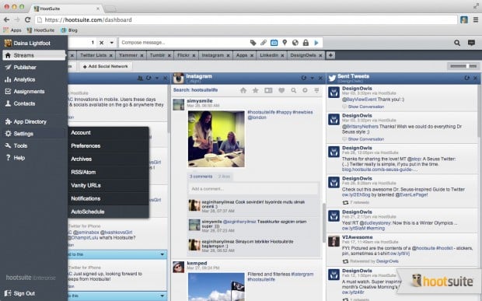This screenshot has height=301, width=482.
Task: Click Show Conversation under @BayViewEvent tweet
Action: 366,107
